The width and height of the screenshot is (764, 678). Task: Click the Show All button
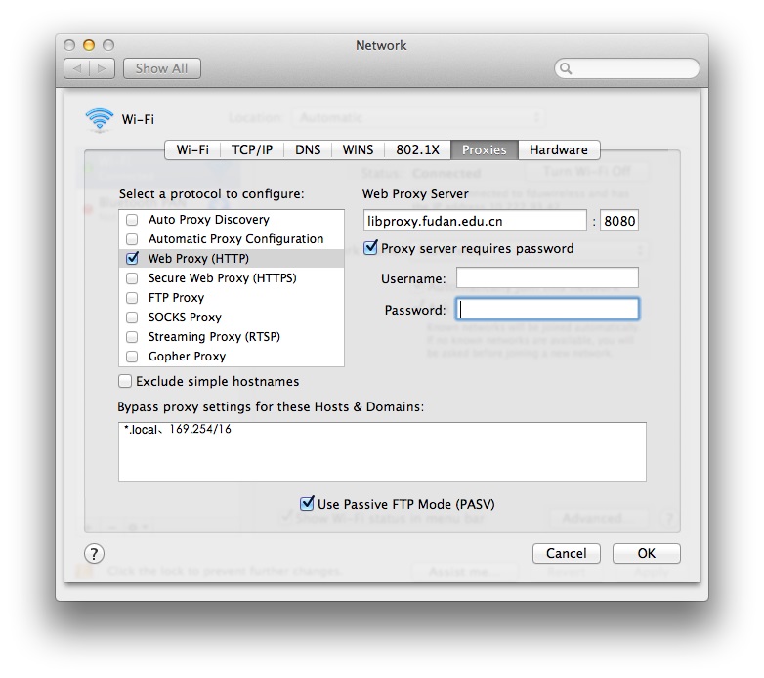(161, 68)
